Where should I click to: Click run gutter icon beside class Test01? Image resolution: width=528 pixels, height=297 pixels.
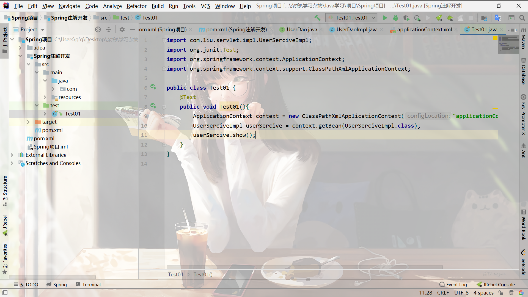point(153,87)
